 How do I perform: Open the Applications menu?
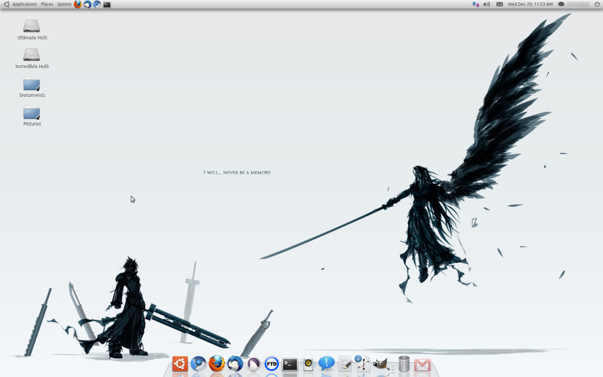coord(25,4)
